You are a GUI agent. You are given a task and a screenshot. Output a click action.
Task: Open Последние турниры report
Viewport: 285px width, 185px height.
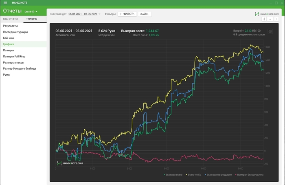coord(23,32)
